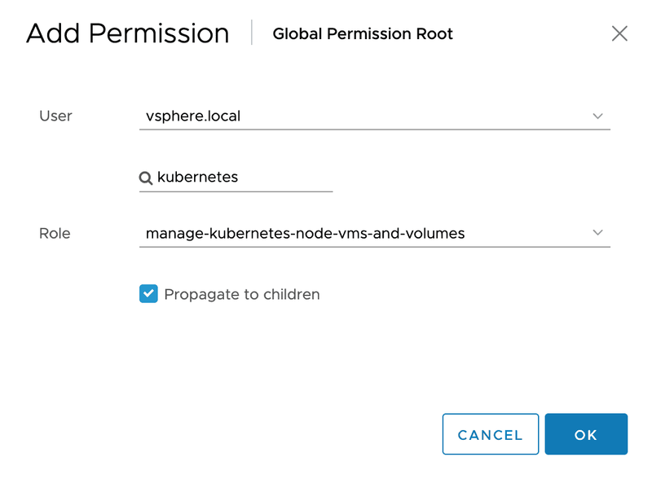This screenshot has width=652, height=479.
Task: Click the "Propagate to children" label text
Action: [x=242, y=294]
